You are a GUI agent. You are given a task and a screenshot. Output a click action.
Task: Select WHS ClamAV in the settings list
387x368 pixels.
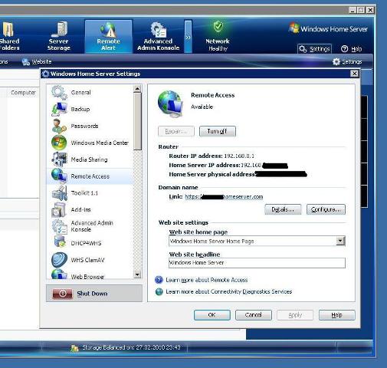(90, 260)
